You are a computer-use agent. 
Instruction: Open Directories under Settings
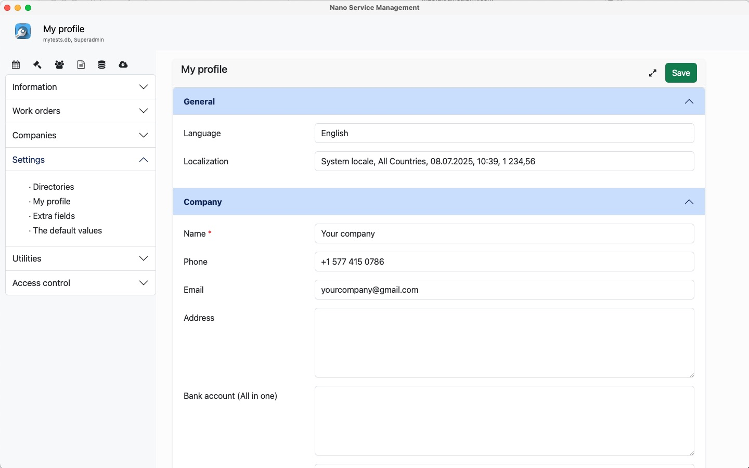(x=54, y=187)
